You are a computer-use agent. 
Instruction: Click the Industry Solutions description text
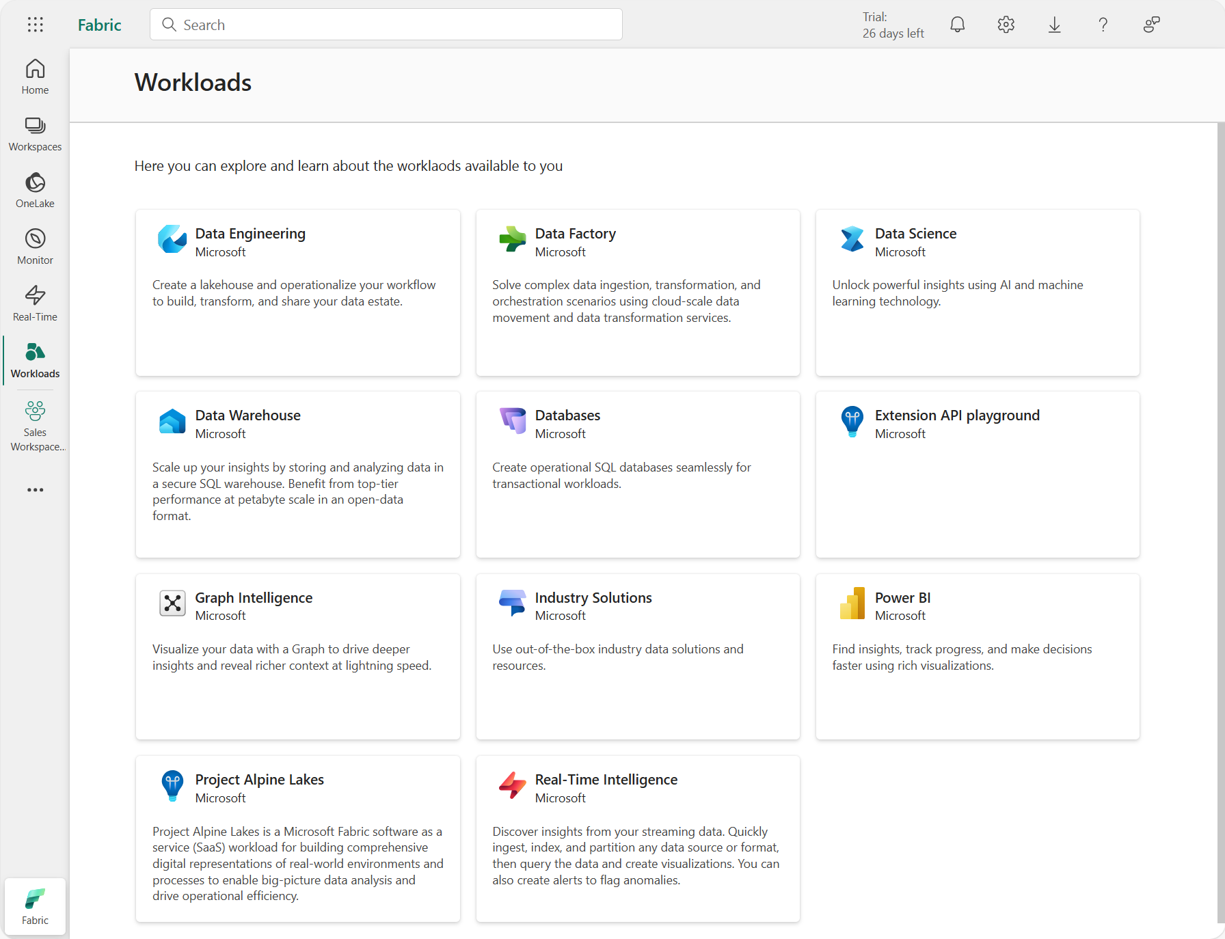coord(618,657)
